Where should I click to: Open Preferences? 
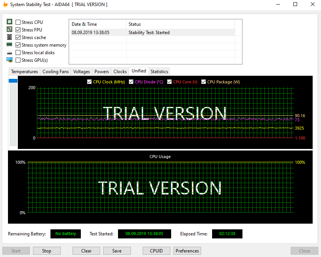pos(187,251)
